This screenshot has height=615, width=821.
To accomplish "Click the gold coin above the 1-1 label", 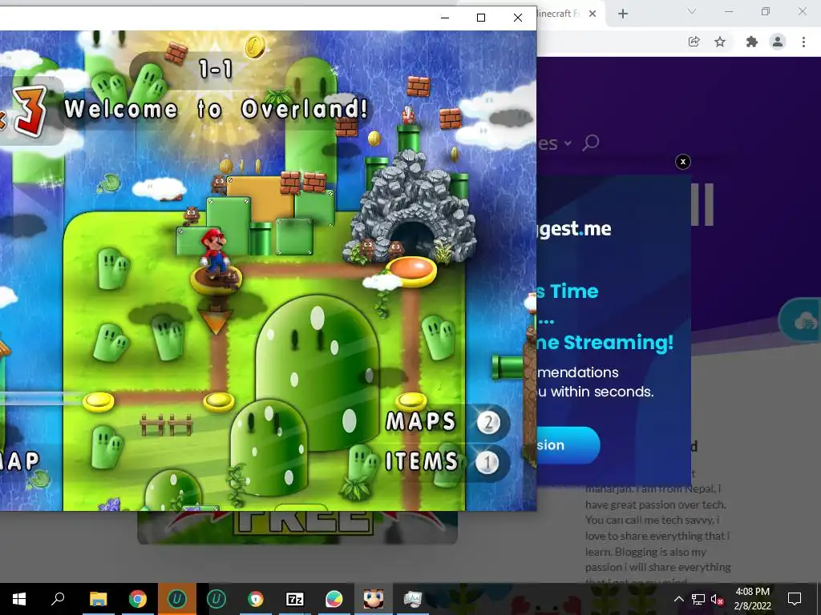I will coord(255,47).
